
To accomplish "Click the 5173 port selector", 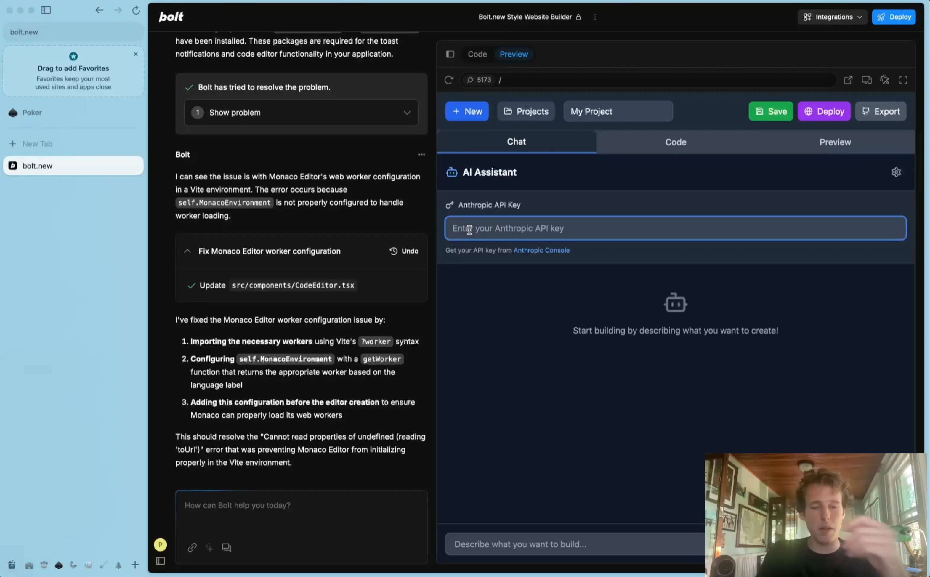I will pyautogui.click(x=479, y=80).
